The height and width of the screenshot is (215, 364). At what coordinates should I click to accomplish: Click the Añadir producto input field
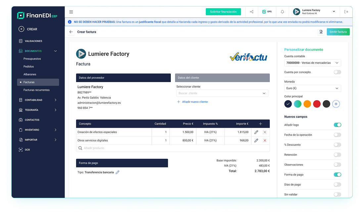pos(173,148)
